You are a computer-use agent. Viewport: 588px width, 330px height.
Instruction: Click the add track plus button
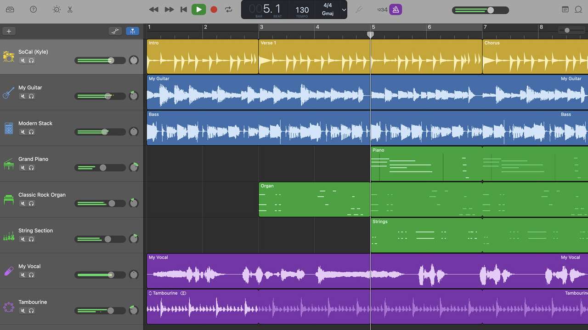coord(9,31)
